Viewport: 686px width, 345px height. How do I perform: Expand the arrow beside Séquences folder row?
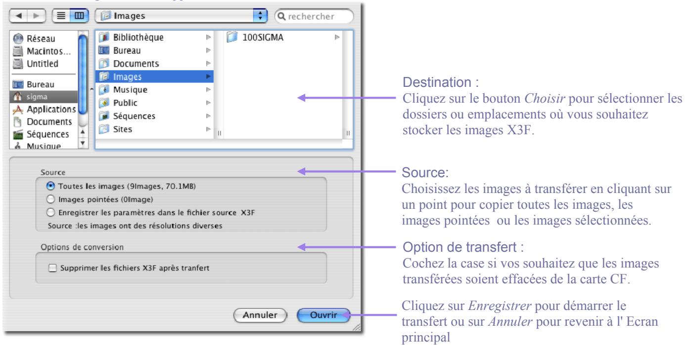click(x=208, y=117)
